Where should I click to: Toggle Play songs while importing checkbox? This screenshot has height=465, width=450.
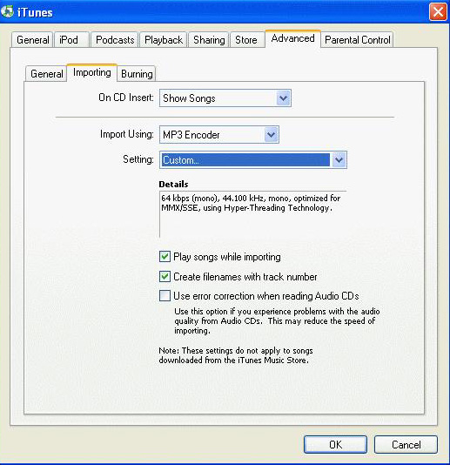(x=165, y=257)
